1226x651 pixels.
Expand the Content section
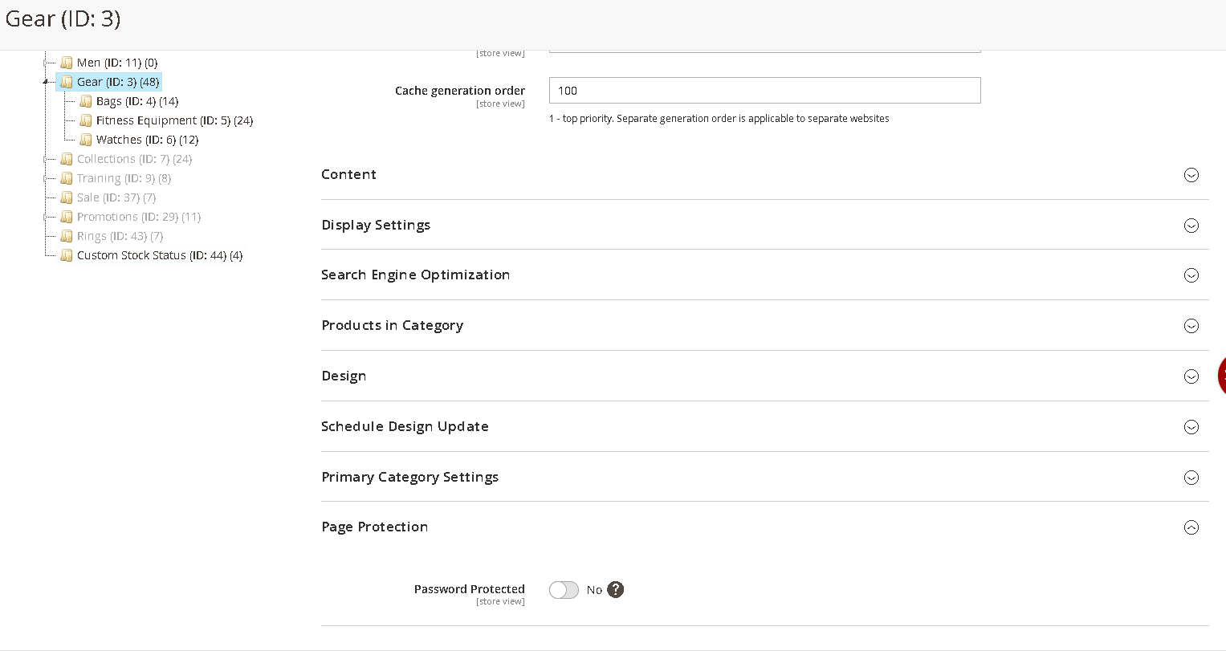(1191, 175)
